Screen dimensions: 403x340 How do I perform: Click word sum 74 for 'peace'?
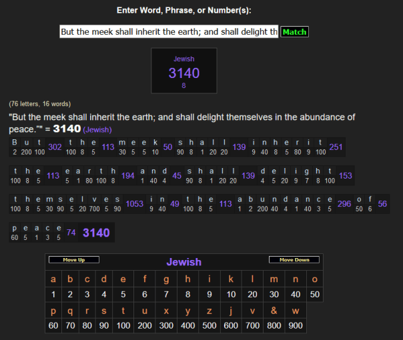tap(71, 233)
